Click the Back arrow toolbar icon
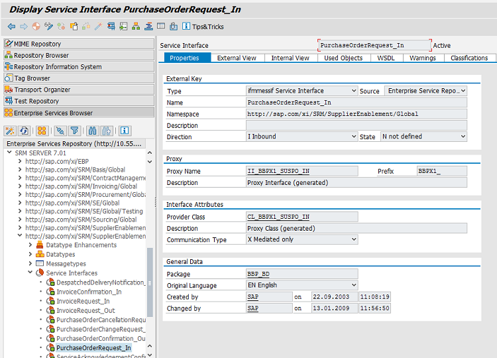The image size is (497, 358). click(11, 27)
